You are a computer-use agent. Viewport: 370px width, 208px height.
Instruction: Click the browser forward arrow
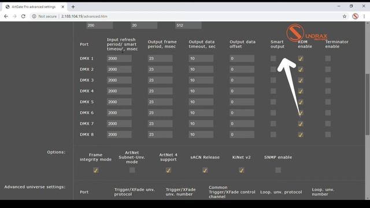(14, 16)
